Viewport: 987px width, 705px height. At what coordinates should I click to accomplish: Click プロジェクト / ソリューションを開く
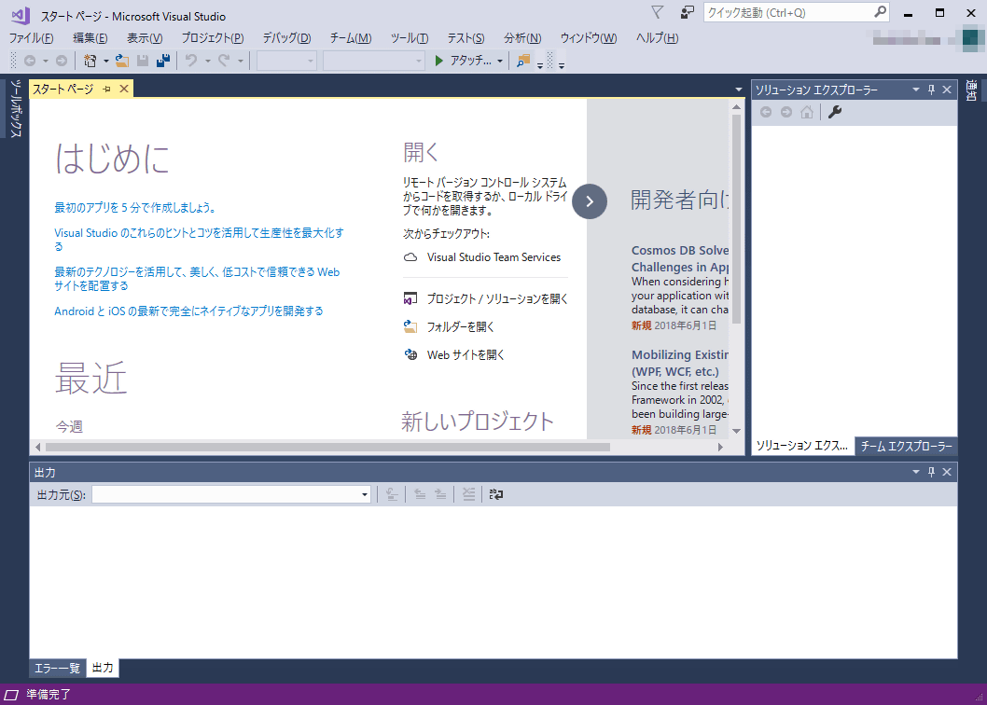click(x=497, y=299)
